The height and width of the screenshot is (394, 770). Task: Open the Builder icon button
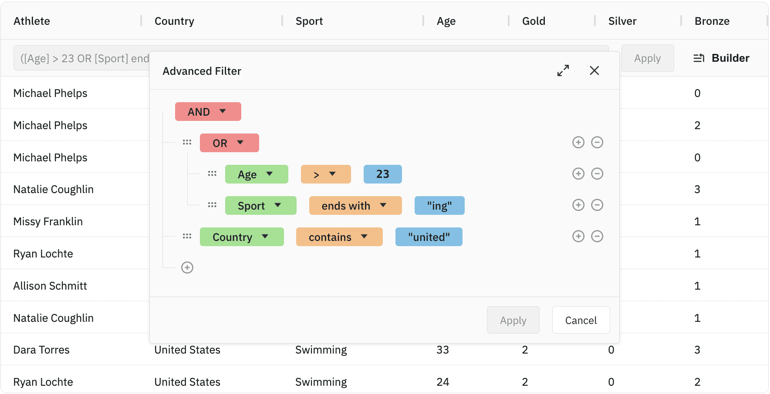click(721, 58)
